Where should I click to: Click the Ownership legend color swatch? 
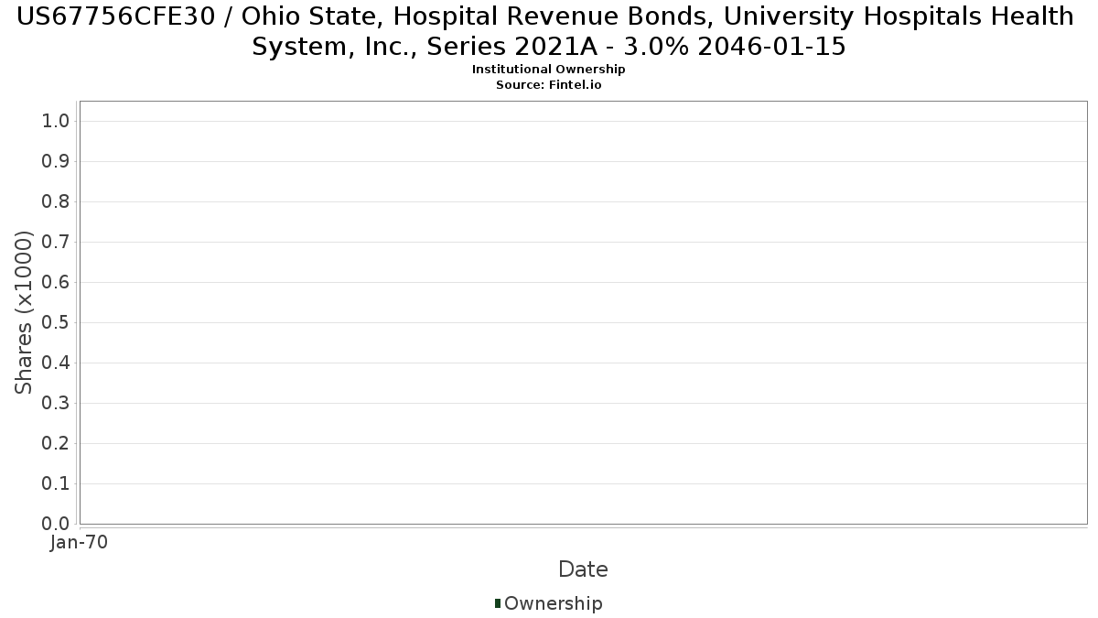click(498, 603)
